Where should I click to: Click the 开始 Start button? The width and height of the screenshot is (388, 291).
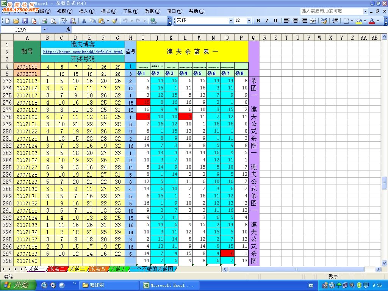coord(17,285)
